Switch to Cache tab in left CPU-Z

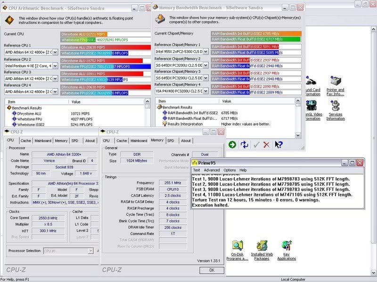25,141
